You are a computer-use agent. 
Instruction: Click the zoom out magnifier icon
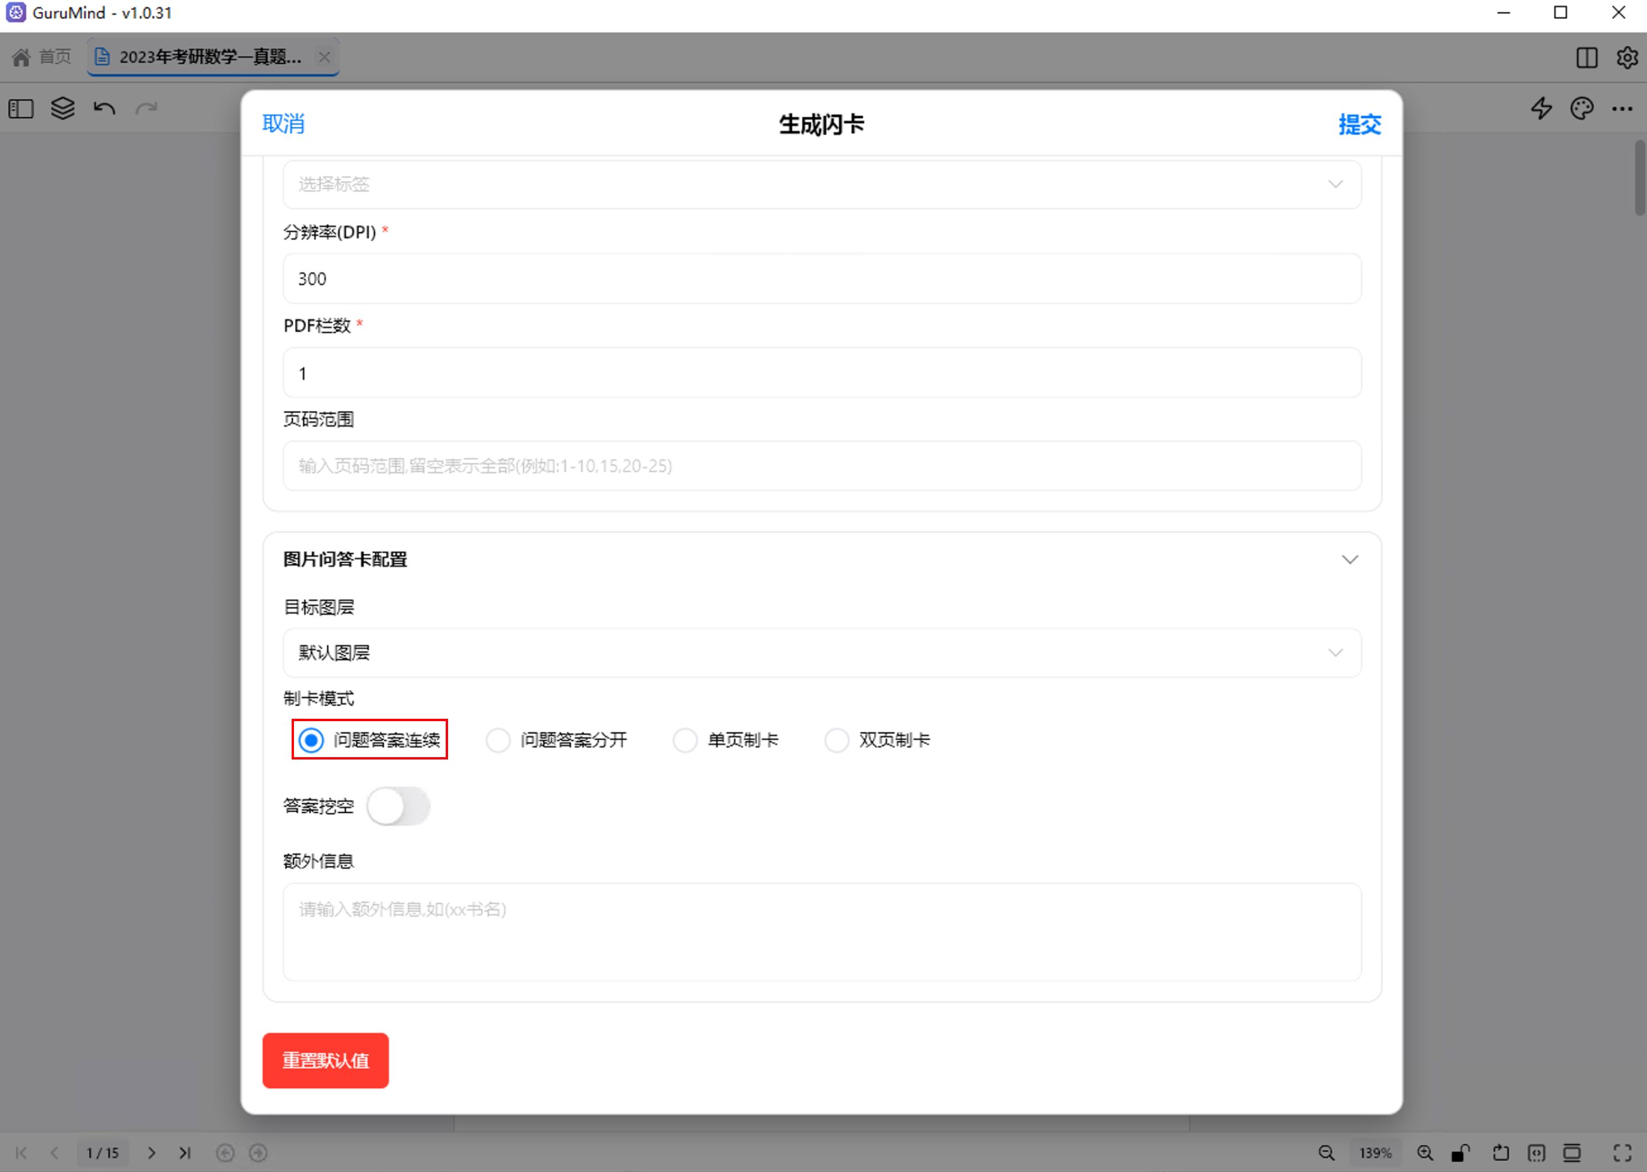click(x=1326, y=1153)
